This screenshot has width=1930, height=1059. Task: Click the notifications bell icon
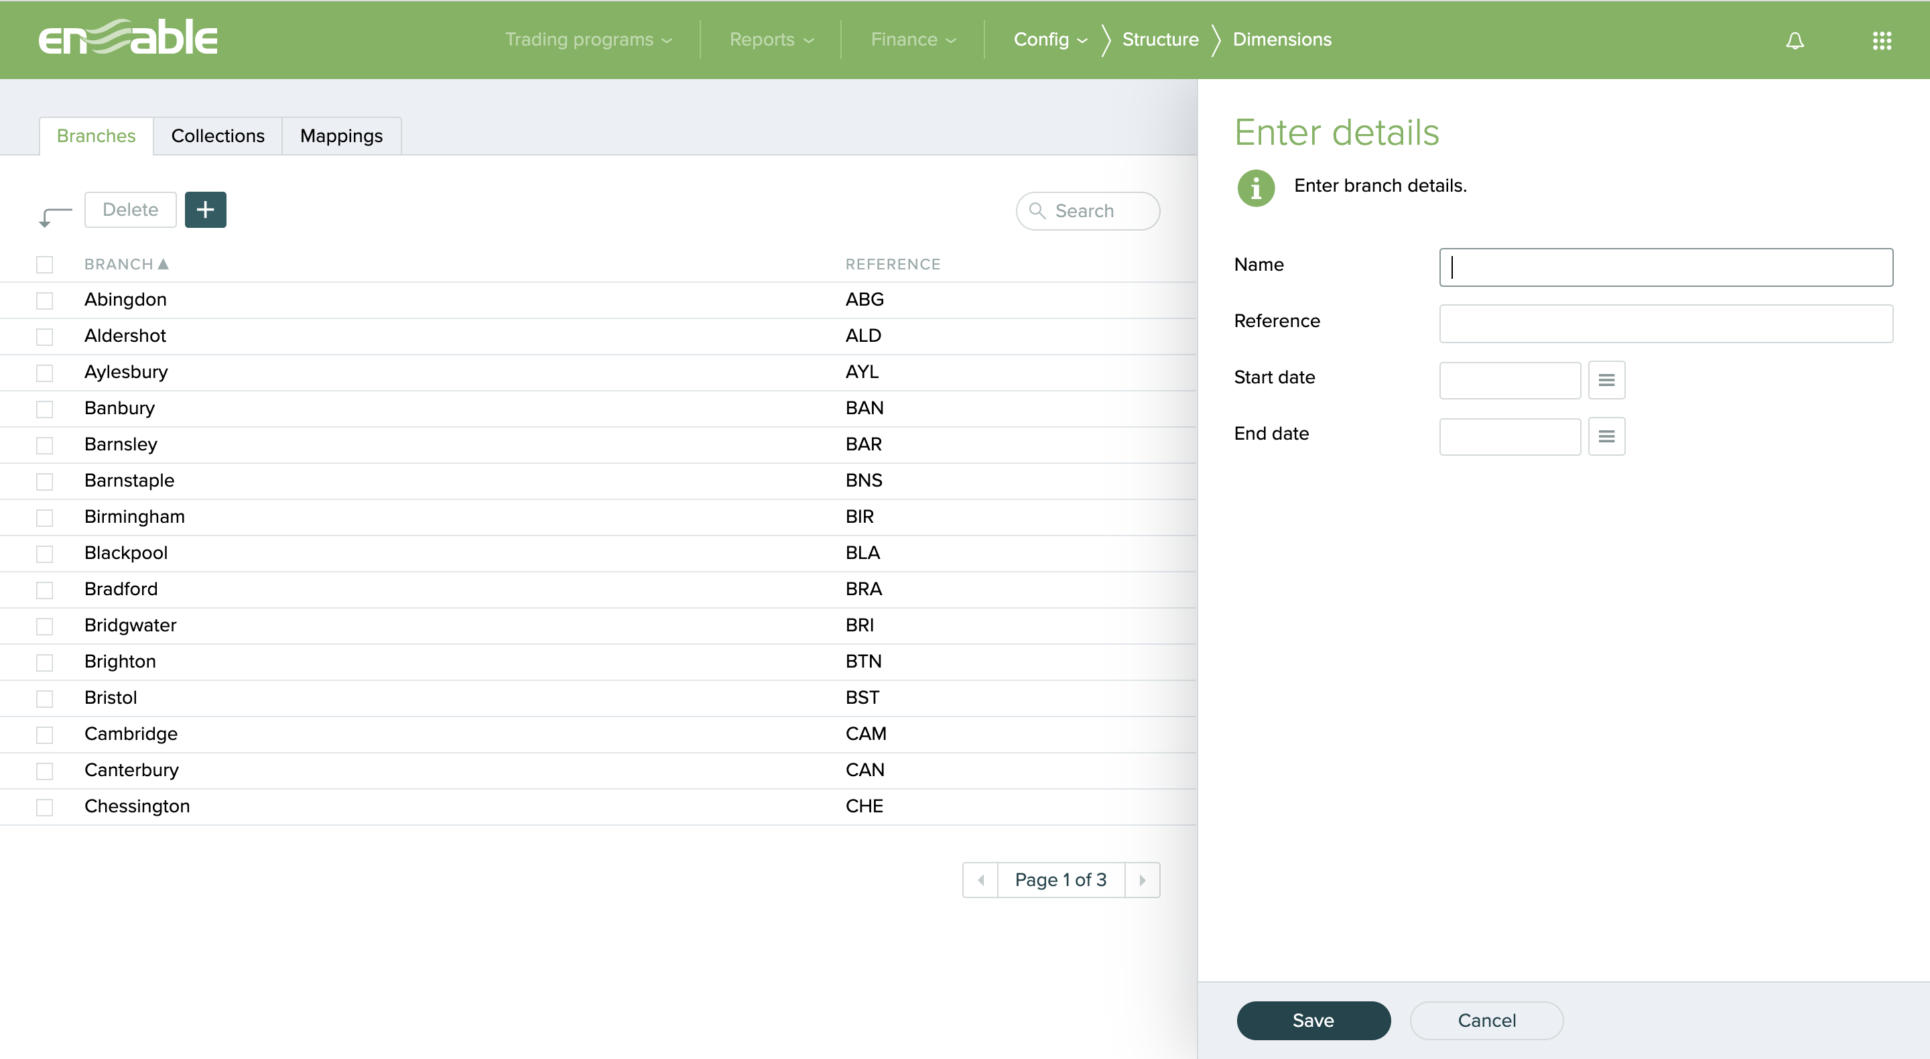(x=1795, y=40)
